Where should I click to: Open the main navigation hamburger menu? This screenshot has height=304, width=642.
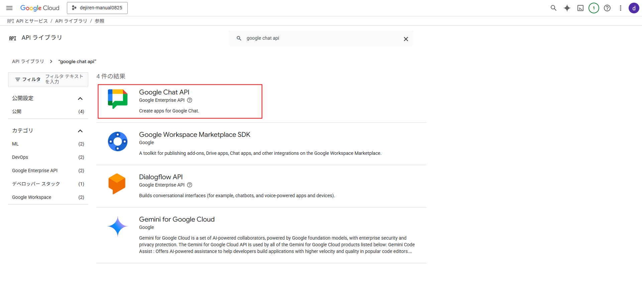coord(9,8)
